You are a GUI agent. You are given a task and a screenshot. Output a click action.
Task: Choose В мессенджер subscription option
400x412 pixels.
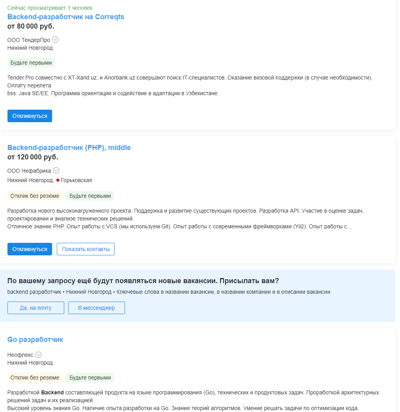96,308
